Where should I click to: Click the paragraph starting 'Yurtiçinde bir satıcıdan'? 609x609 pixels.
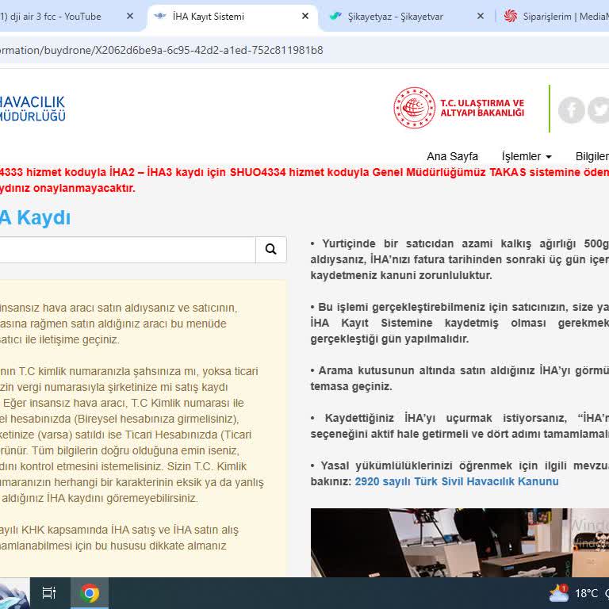pyautogui.click(x=459, y=259)
